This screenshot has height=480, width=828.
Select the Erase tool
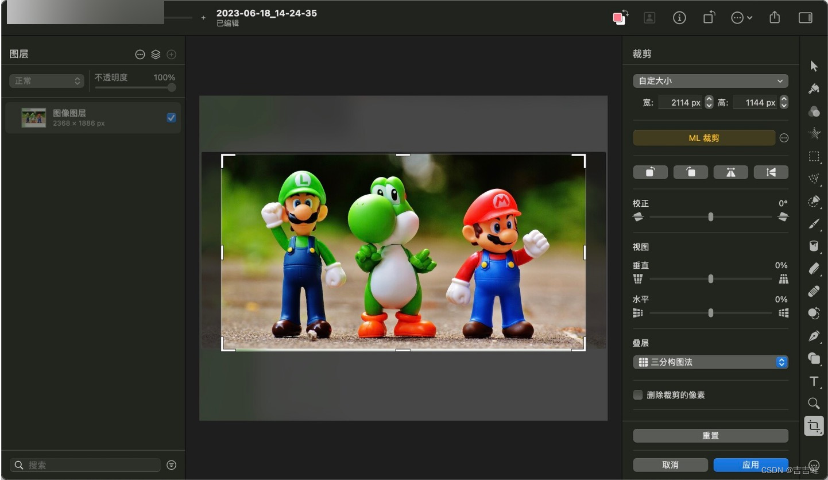(814, 269)
